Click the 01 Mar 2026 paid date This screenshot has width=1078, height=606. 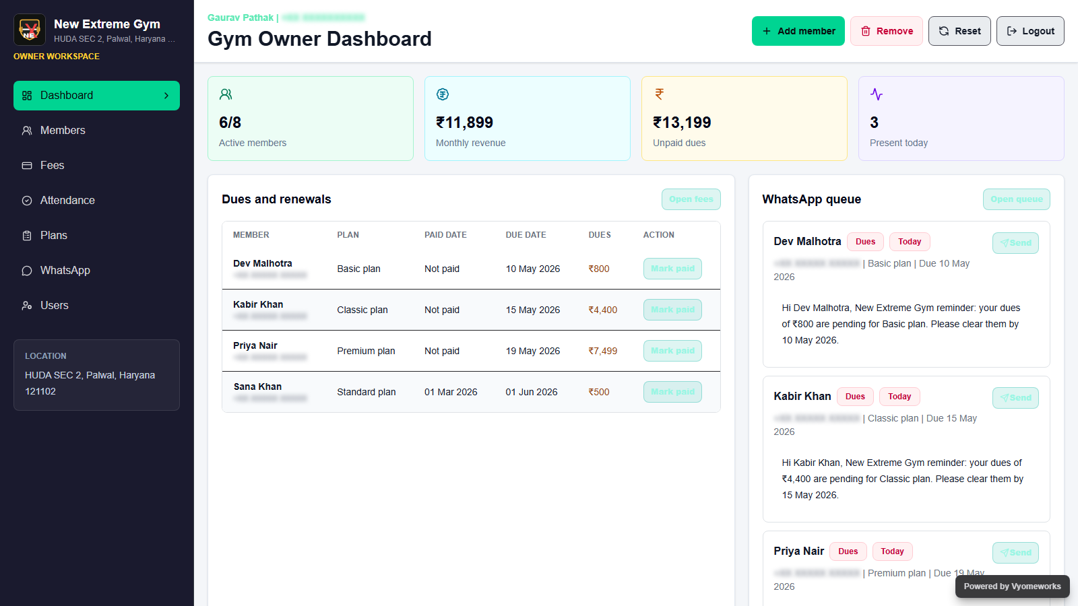click(451, 392)
